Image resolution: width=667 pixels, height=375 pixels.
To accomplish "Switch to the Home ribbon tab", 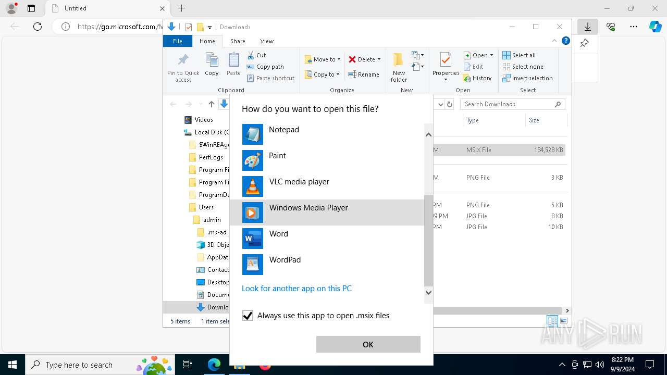I will [207, 41].
